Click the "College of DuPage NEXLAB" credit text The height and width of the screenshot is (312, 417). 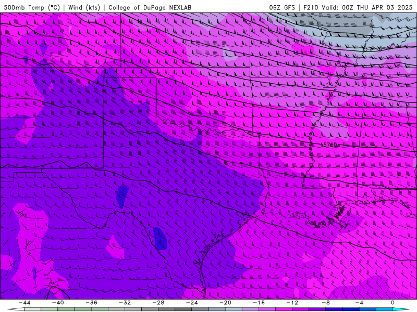tap(150, 7)
